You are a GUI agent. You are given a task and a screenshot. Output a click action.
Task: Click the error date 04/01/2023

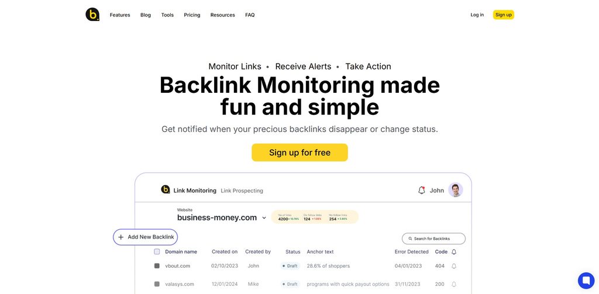pos(408,266)
